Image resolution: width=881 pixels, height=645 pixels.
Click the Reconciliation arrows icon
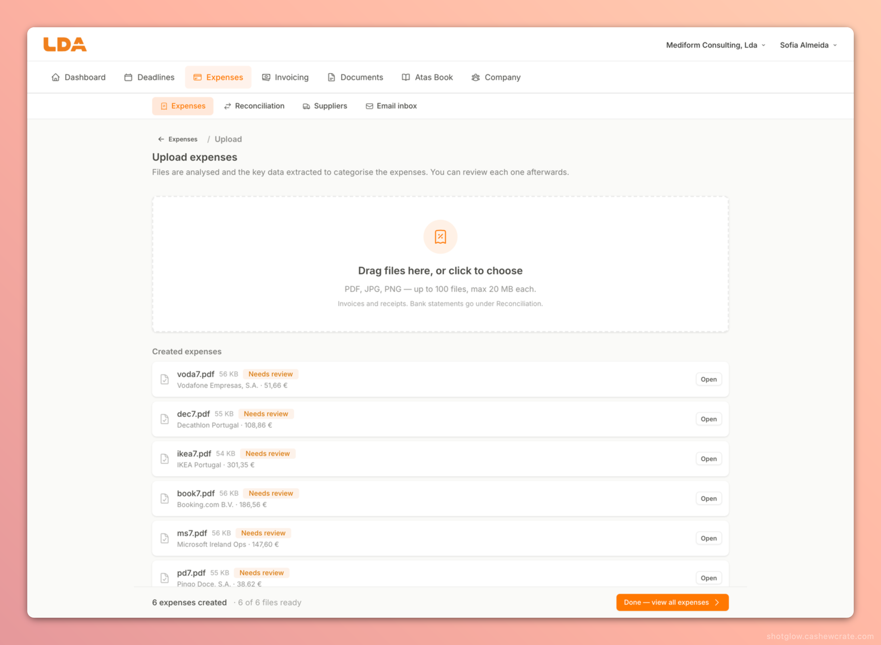(228, 106)
